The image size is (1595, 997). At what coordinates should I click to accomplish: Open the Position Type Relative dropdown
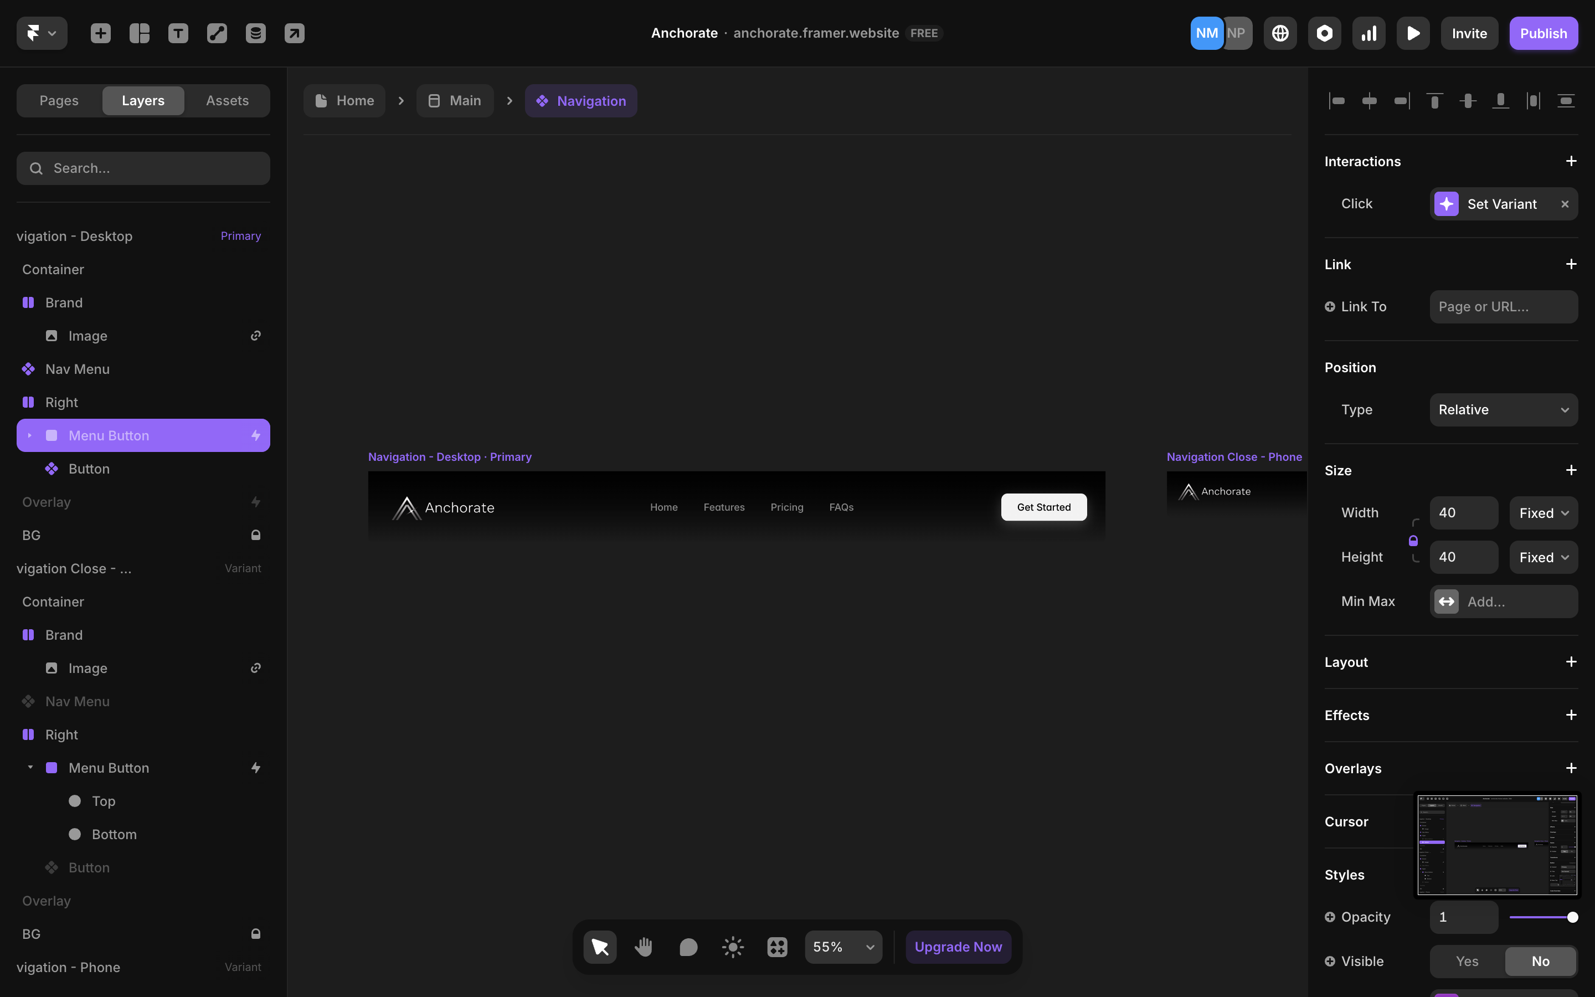pos(1504,409)
